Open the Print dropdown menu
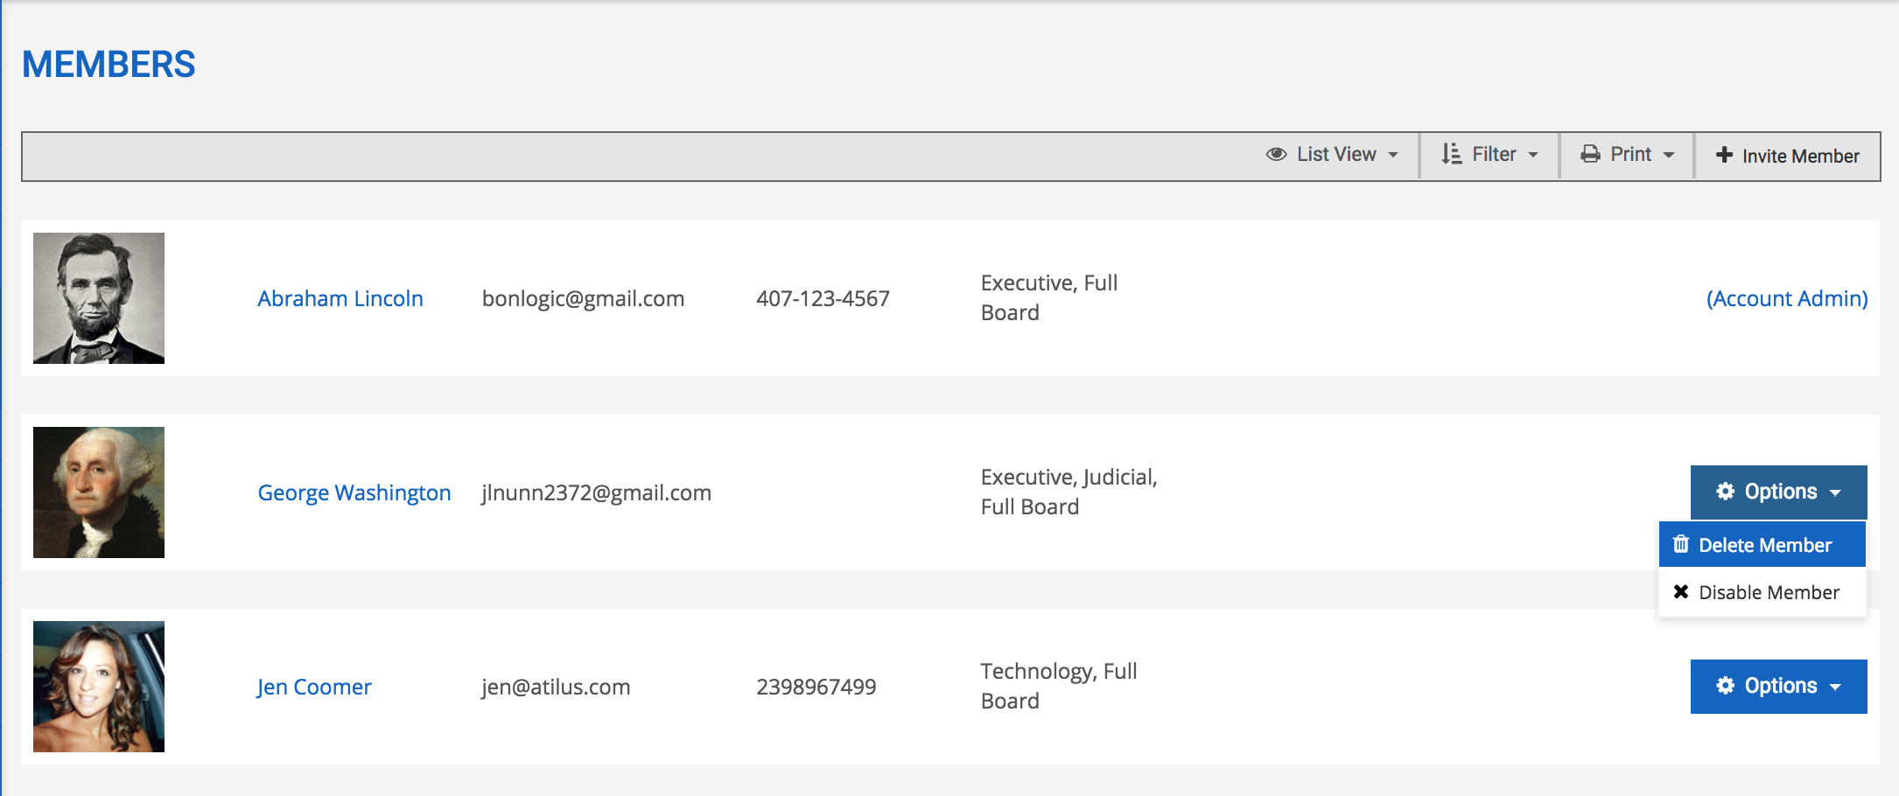The width and height of the screenshot is (1899, 796). point(1627,156)
